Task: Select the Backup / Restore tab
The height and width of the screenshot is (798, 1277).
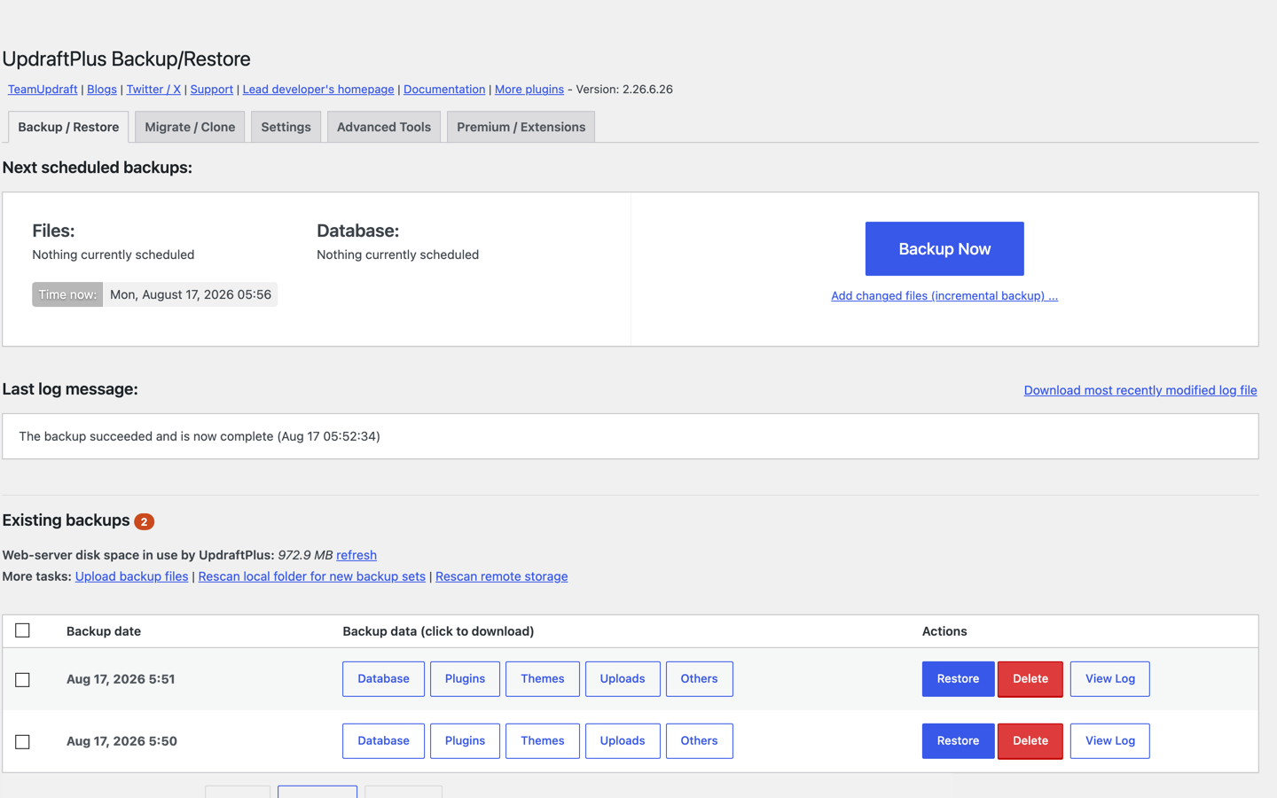Action: coord(68,127)
